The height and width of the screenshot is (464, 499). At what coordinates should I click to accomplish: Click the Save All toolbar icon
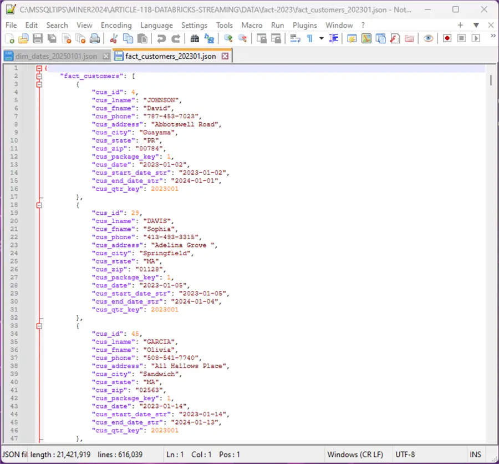52,38
